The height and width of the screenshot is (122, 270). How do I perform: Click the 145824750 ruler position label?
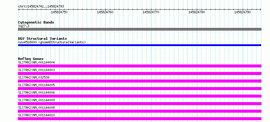[x=59, y=12]
